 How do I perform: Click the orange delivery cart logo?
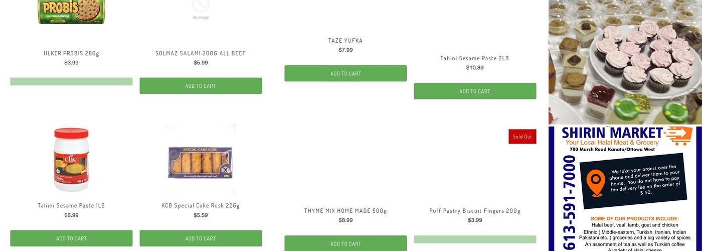tap(679, 135)
